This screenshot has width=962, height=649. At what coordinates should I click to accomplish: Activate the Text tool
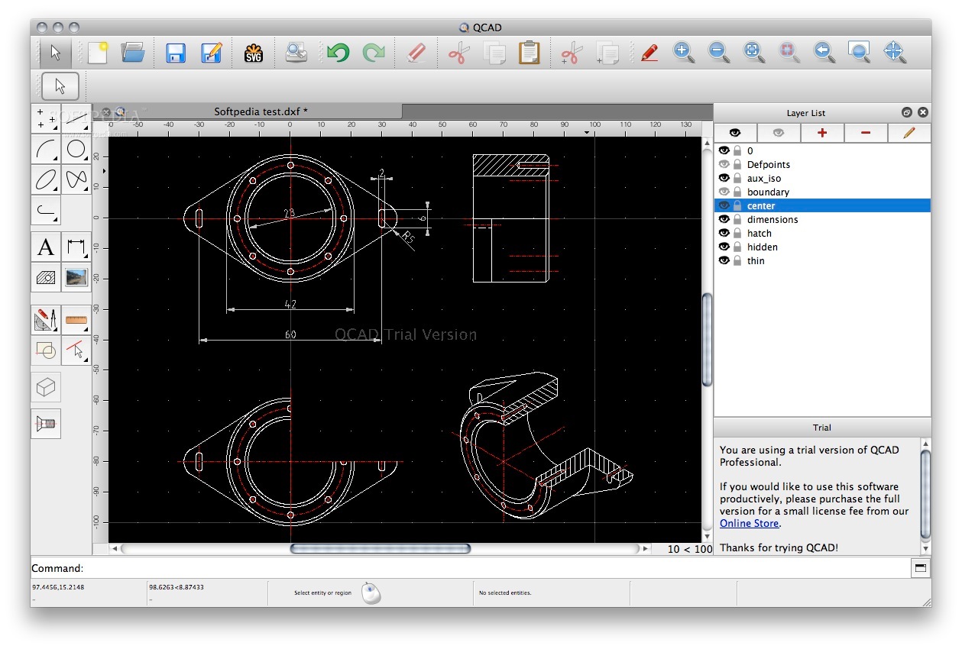pyautogui.click(x=46, y=247)
